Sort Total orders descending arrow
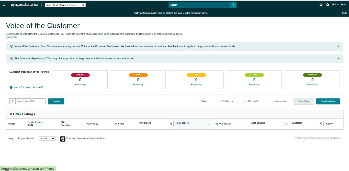 tap(209, 124)
